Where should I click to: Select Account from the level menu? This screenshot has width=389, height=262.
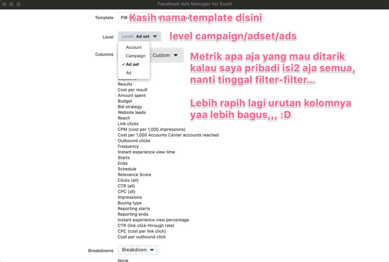134,47
